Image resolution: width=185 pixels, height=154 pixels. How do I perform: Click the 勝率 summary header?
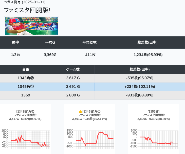coord(15,42)
